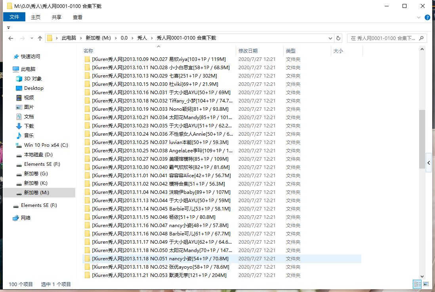This screenshot has height=292, width=435.
Task: Click the 视频 film icon
Action: (19, 97)
